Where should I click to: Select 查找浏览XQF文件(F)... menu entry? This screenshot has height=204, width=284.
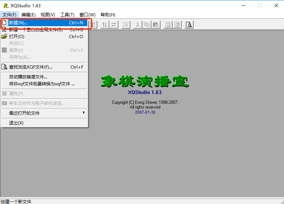point(31,67)
